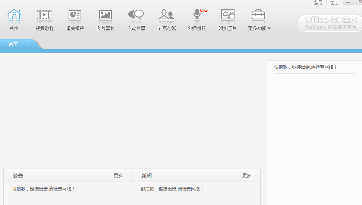The height and width of the screenshot is (205, 362).
Task: Click the 登录 login link
Action: click(318, 3)
